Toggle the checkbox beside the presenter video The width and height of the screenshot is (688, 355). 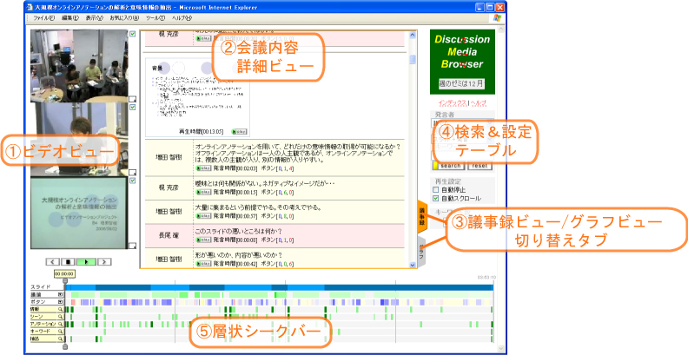click(133, 107)
